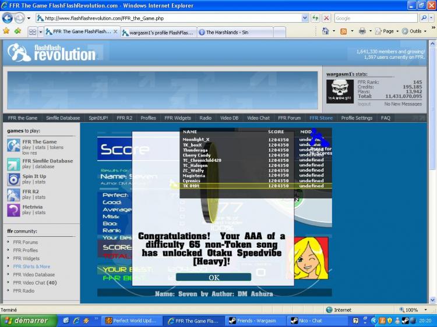Click the FlashFlash Revolution logo
Viewport: 437px width, 327px height.
coord(52,53)
